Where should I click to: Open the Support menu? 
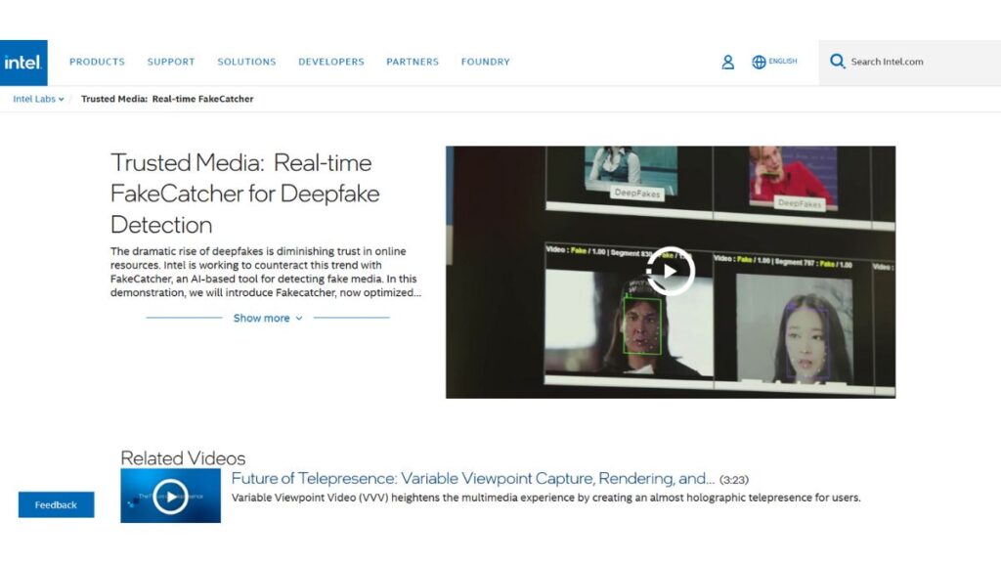click(x=171, y=62)
